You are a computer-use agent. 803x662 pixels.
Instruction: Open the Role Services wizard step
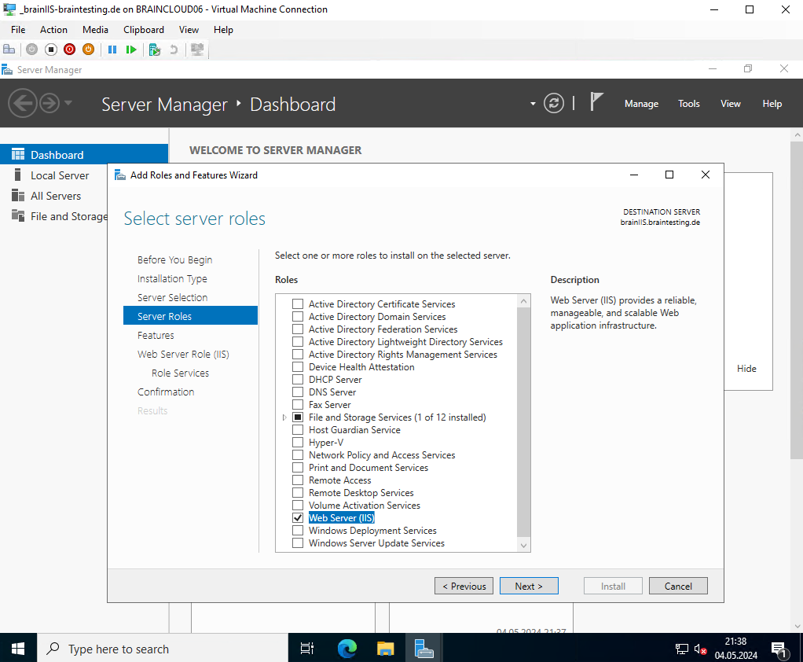(180, 373)
